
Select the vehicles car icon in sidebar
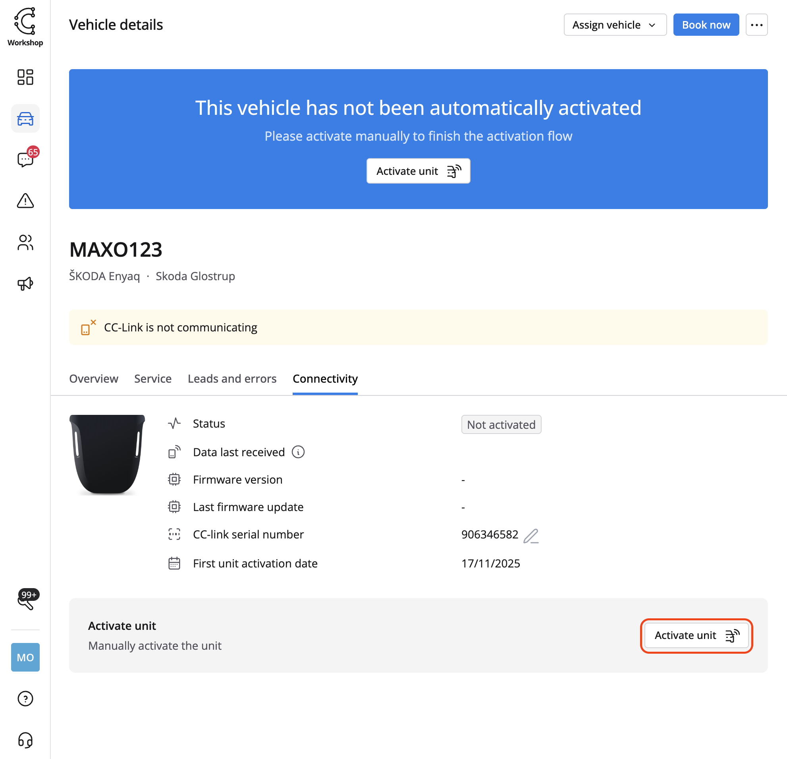[25, 118]
